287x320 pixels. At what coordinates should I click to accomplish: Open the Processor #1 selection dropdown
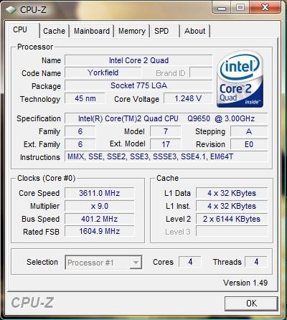(x=103, y=263)
